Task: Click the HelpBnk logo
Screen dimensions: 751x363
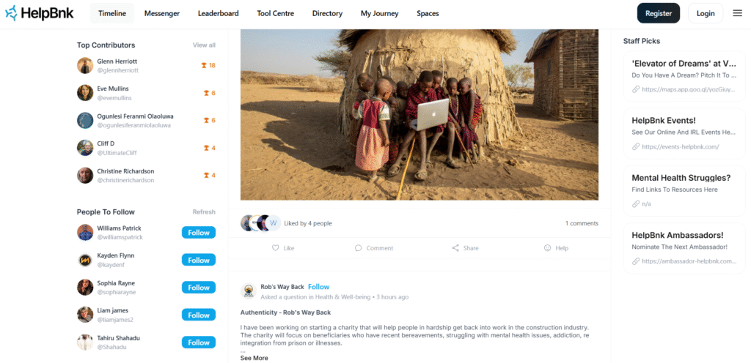Action: [40, 13]
